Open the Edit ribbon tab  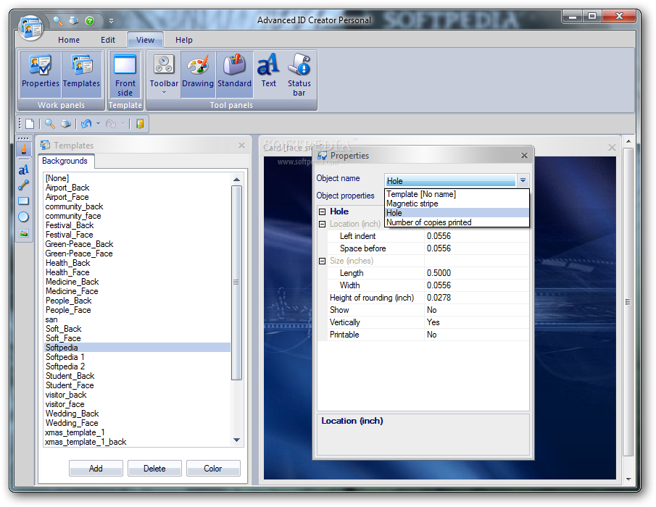108,40
